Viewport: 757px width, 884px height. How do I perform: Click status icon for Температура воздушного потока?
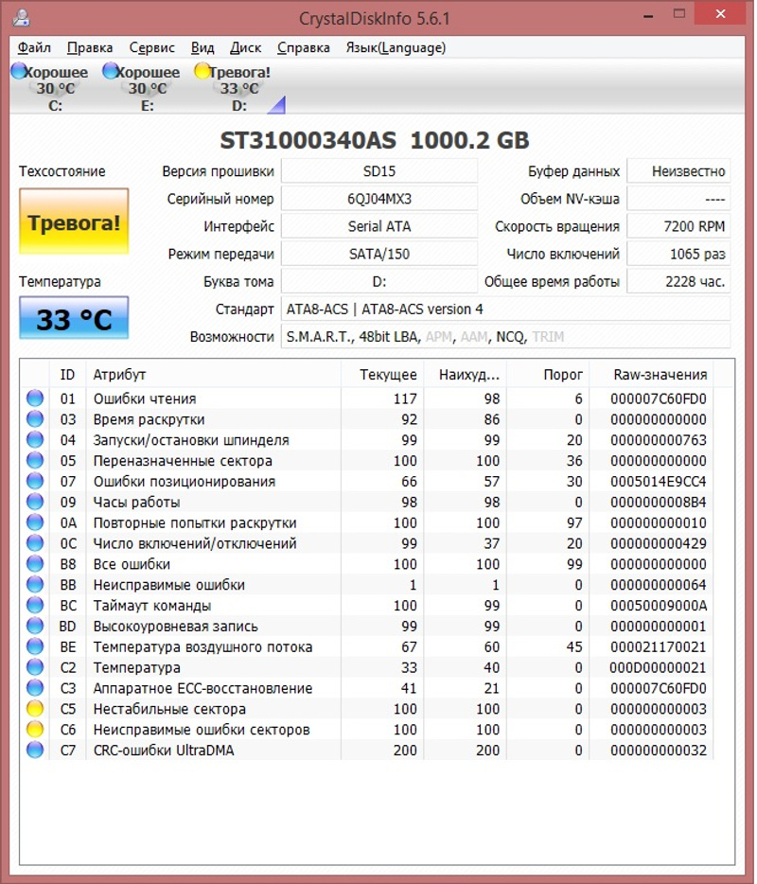(x=35, y=646)
